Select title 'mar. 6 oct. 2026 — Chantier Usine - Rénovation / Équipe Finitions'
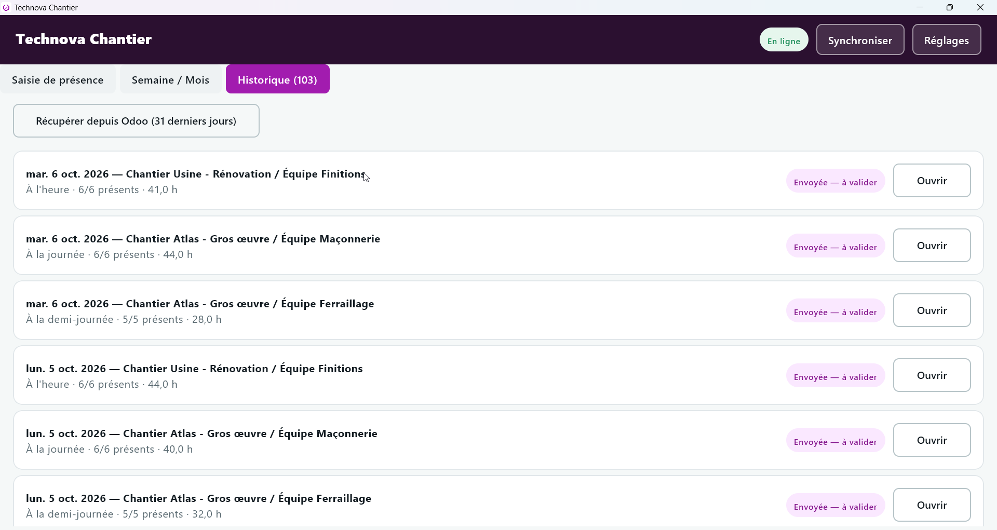 [196, 174]
